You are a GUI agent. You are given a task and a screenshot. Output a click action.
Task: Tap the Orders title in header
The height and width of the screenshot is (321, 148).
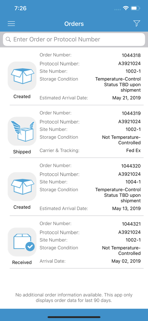click(x=74, y=24)
